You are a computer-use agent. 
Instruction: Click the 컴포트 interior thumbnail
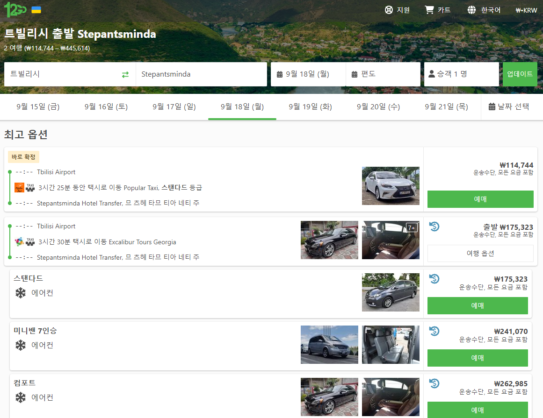(391, 397)
